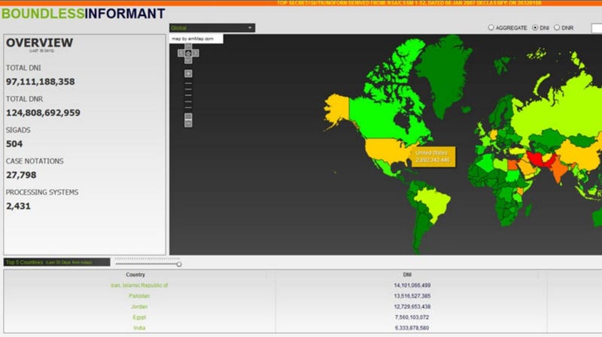This screenshot has width=602, height=337.
Task: Sort table by Country column header
Action: pos(135,275)
